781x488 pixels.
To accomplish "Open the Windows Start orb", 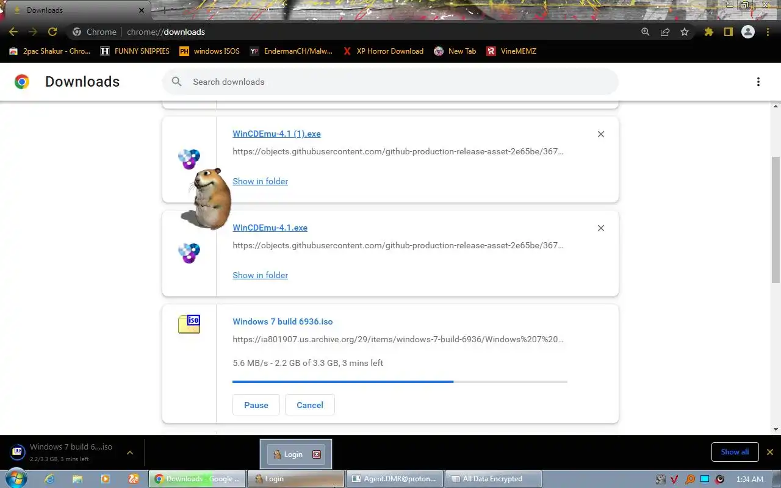I will 16,479.
